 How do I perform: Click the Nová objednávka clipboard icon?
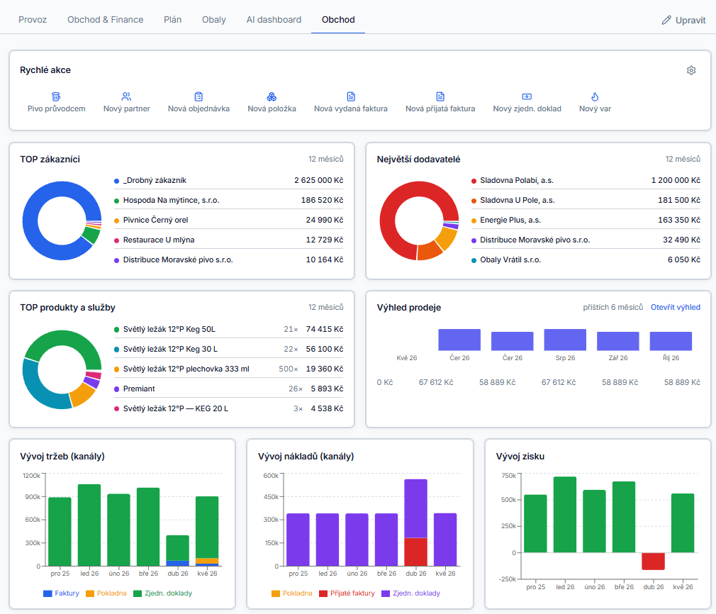tap(198, 96)
